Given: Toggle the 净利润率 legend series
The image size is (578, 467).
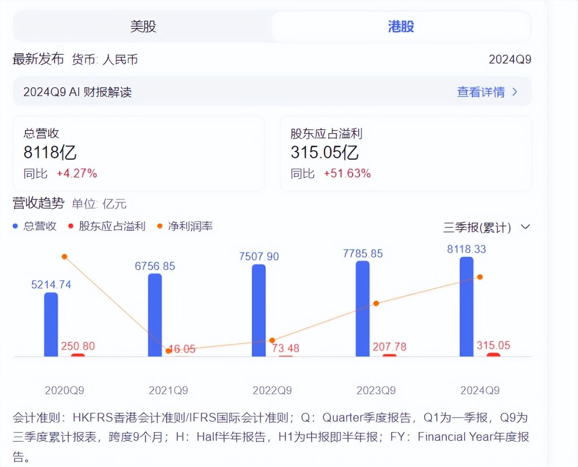Looking at the screenshot, I should point(185,226).
